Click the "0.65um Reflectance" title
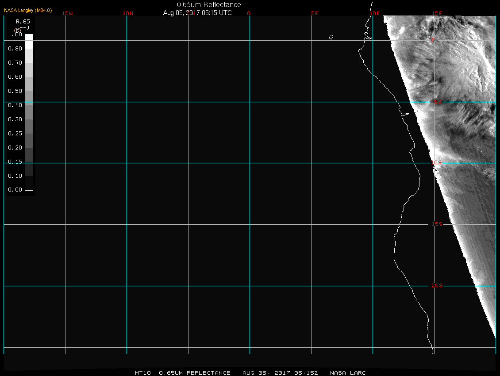 coord(209,4)
